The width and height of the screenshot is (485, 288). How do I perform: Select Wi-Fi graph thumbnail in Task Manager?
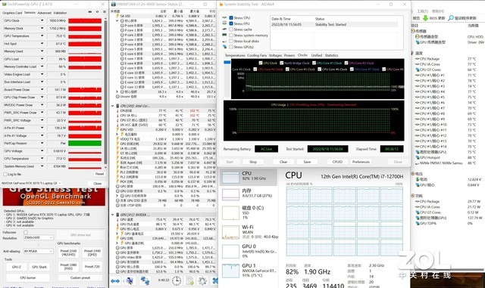click(230, 232)
